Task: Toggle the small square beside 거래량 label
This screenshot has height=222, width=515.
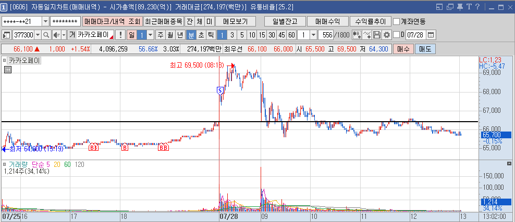Action: coord(4,164)
